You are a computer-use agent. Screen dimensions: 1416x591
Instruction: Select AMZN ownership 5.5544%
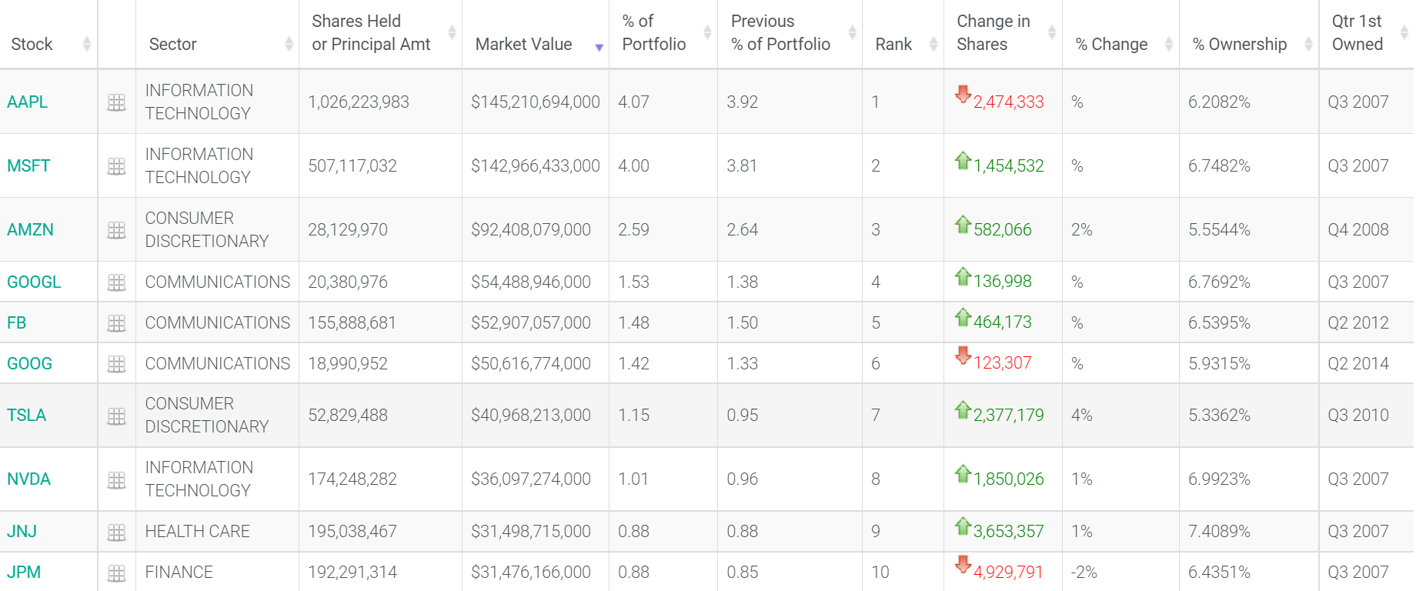(1219, 230)
